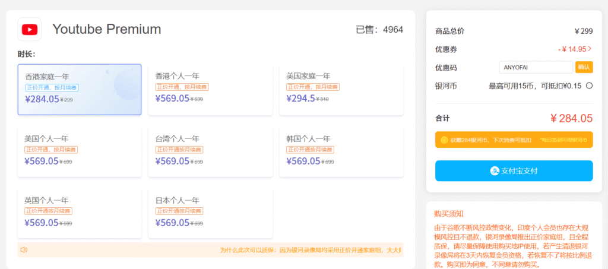Image resolution: width=608 pixels, height=269 pixels.
Task: Pay using the 支付宝支付 button
Action: pos(514,171)
